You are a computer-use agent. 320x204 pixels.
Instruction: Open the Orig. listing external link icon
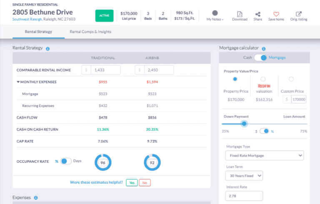(x=298, y=14)
